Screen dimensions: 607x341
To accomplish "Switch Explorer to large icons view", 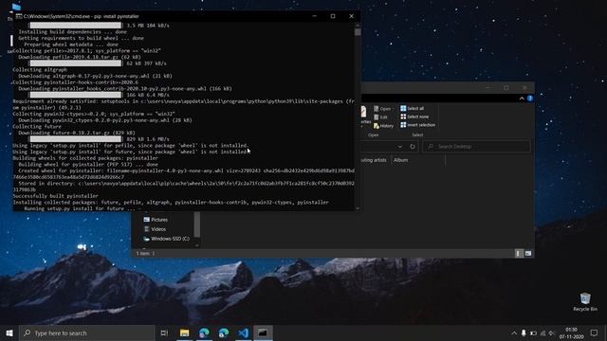I will click(528, 253).
